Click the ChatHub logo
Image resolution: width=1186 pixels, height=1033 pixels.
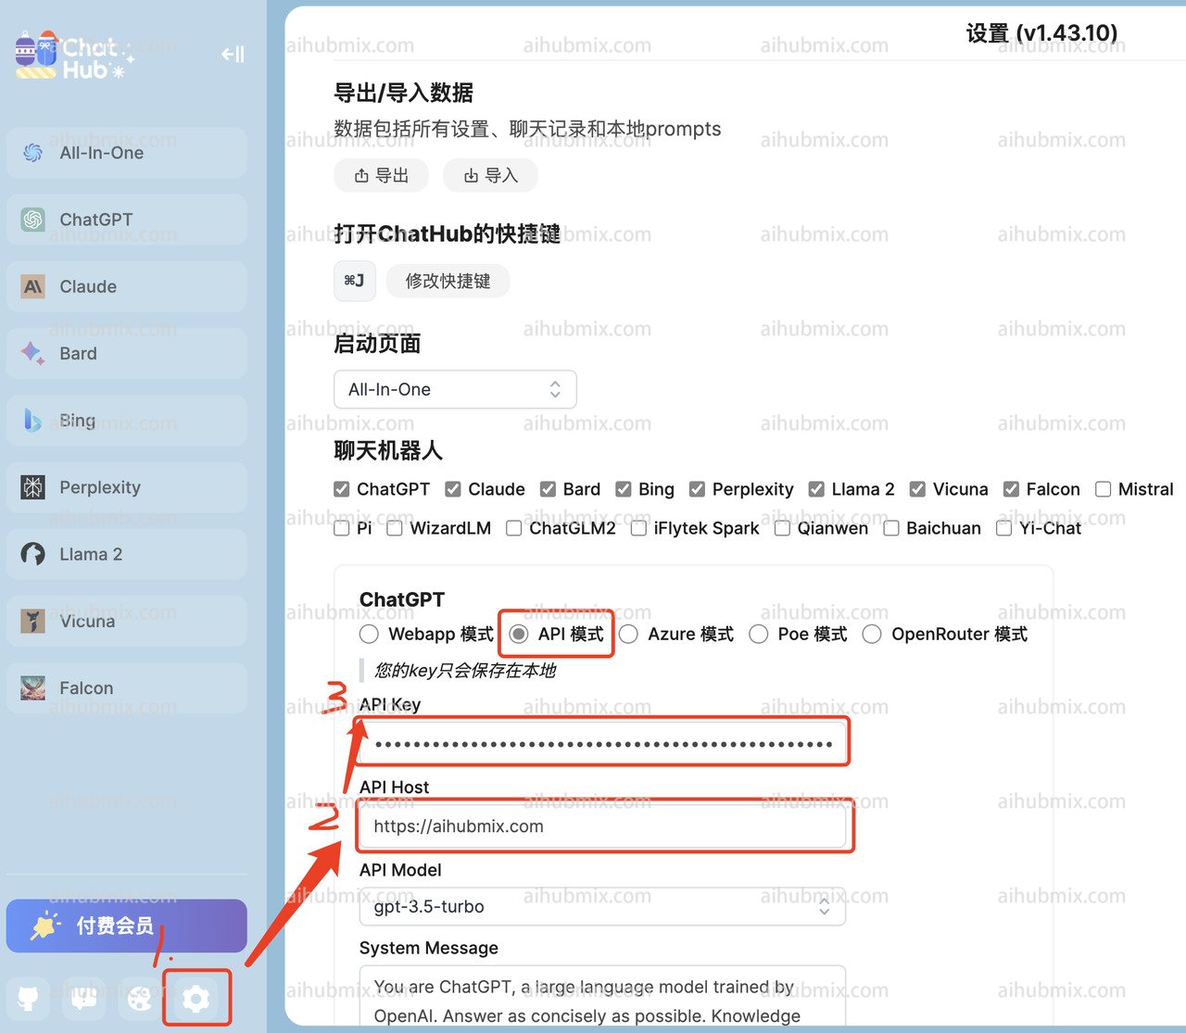74,56
